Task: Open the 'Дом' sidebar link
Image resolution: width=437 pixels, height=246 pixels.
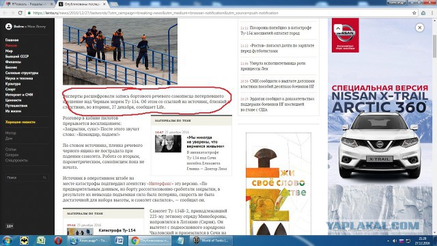Action: 9,138
